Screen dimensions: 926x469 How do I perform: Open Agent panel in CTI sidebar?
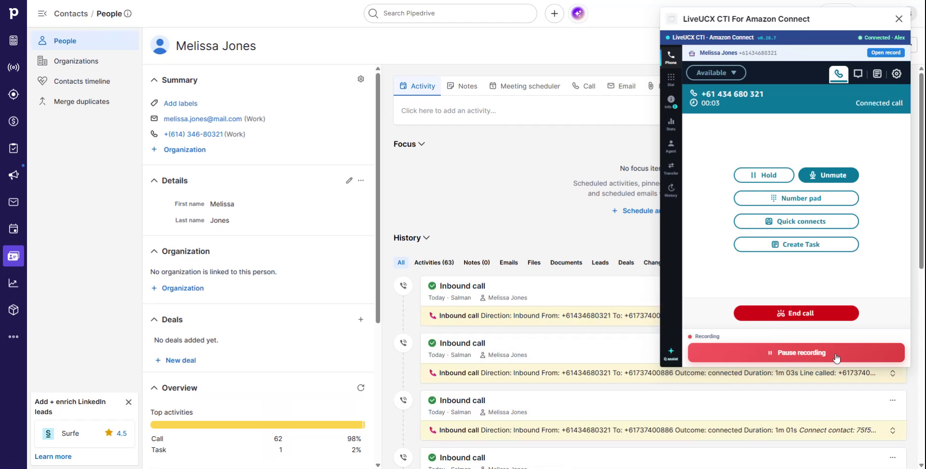coord(671,146)
